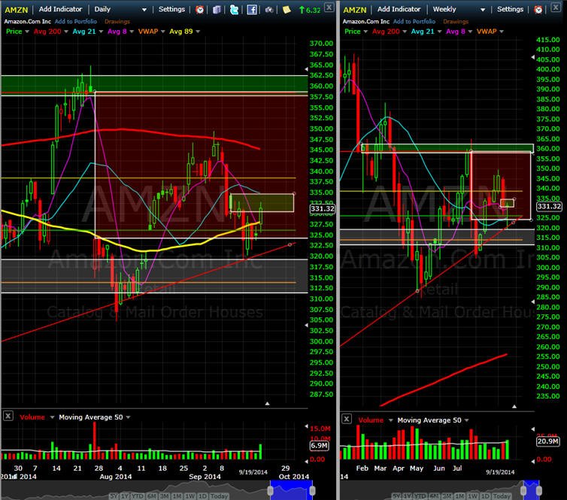
Task: Open Drawings in the Daily chart
Action: 117,22
